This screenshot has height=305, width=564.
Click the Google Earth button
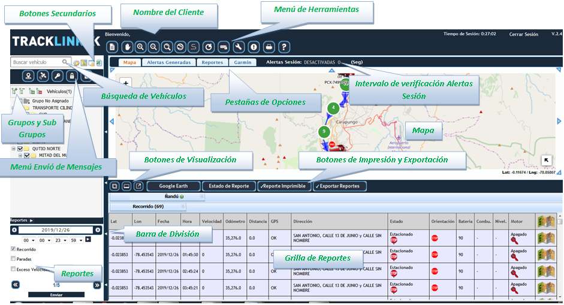[x=173, y=186]
